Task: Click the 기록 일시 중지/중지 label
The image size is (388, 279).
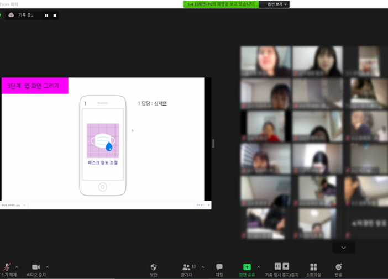Action: (282, 275)
